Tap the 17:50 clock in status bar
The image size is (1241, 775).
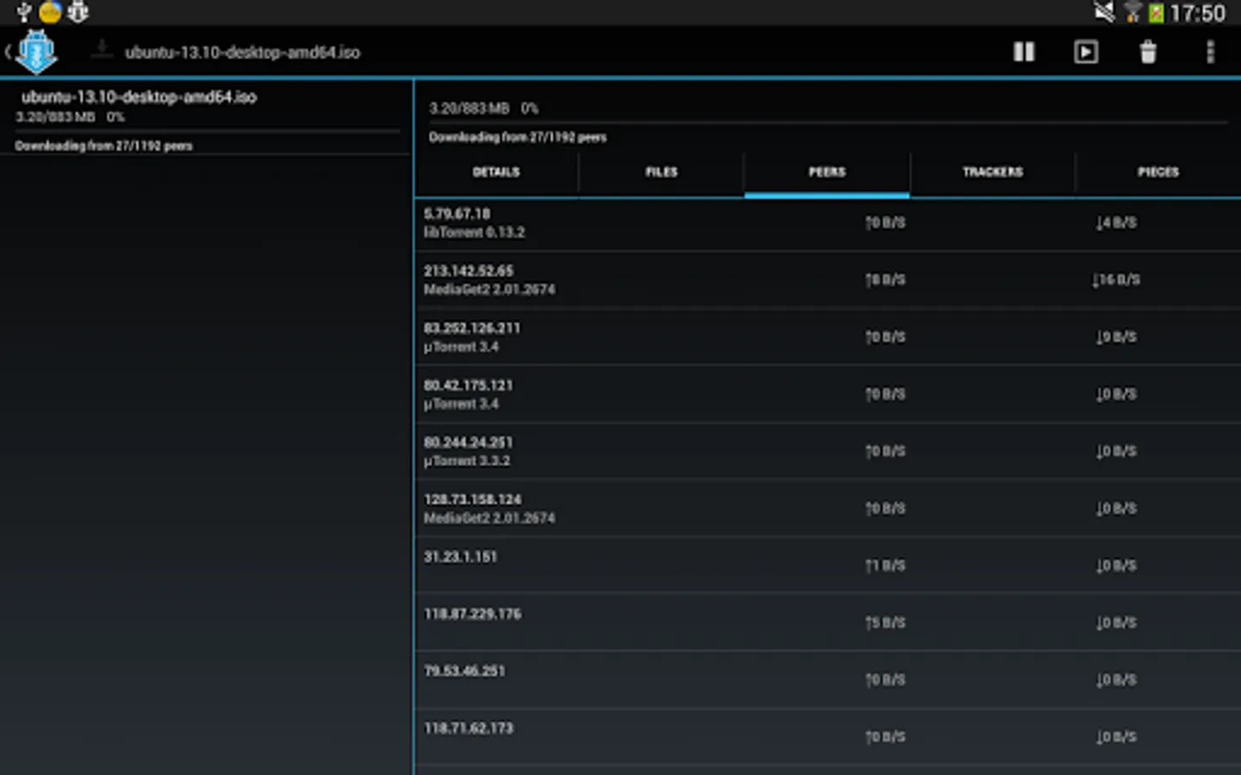tap(1197, 13)
